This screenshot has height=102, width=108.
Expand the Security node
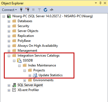(x=9, y=27)
